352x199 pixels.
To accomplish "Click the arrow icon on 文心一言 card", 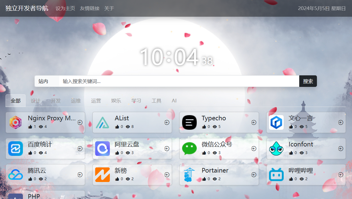I will click(340, 122).
